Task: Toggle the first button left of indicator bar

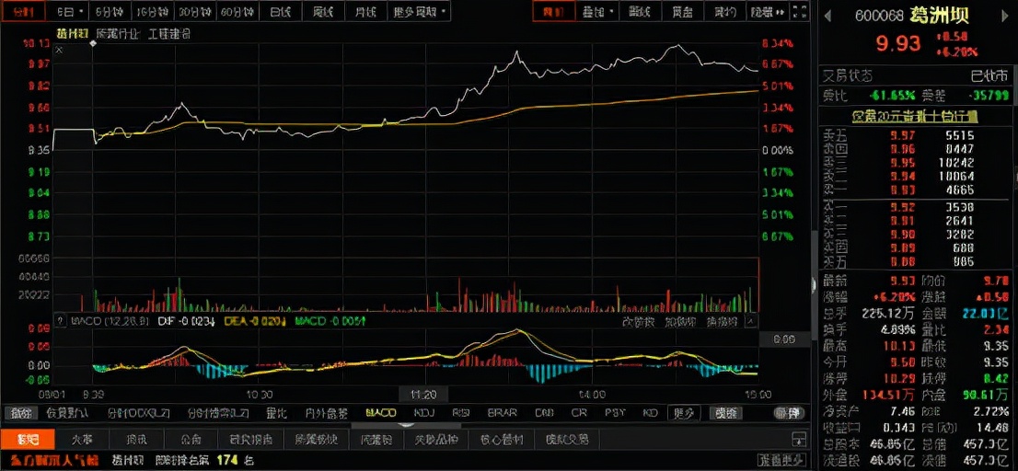Action: [x=21, y=413]
